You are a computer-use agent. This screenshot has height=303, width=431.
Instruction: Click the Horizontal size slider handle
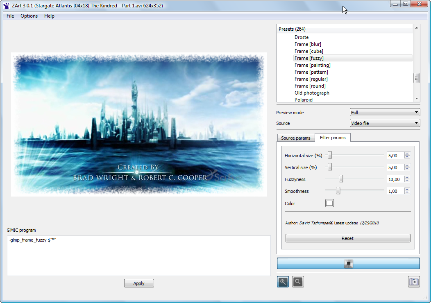coord(330,155)
